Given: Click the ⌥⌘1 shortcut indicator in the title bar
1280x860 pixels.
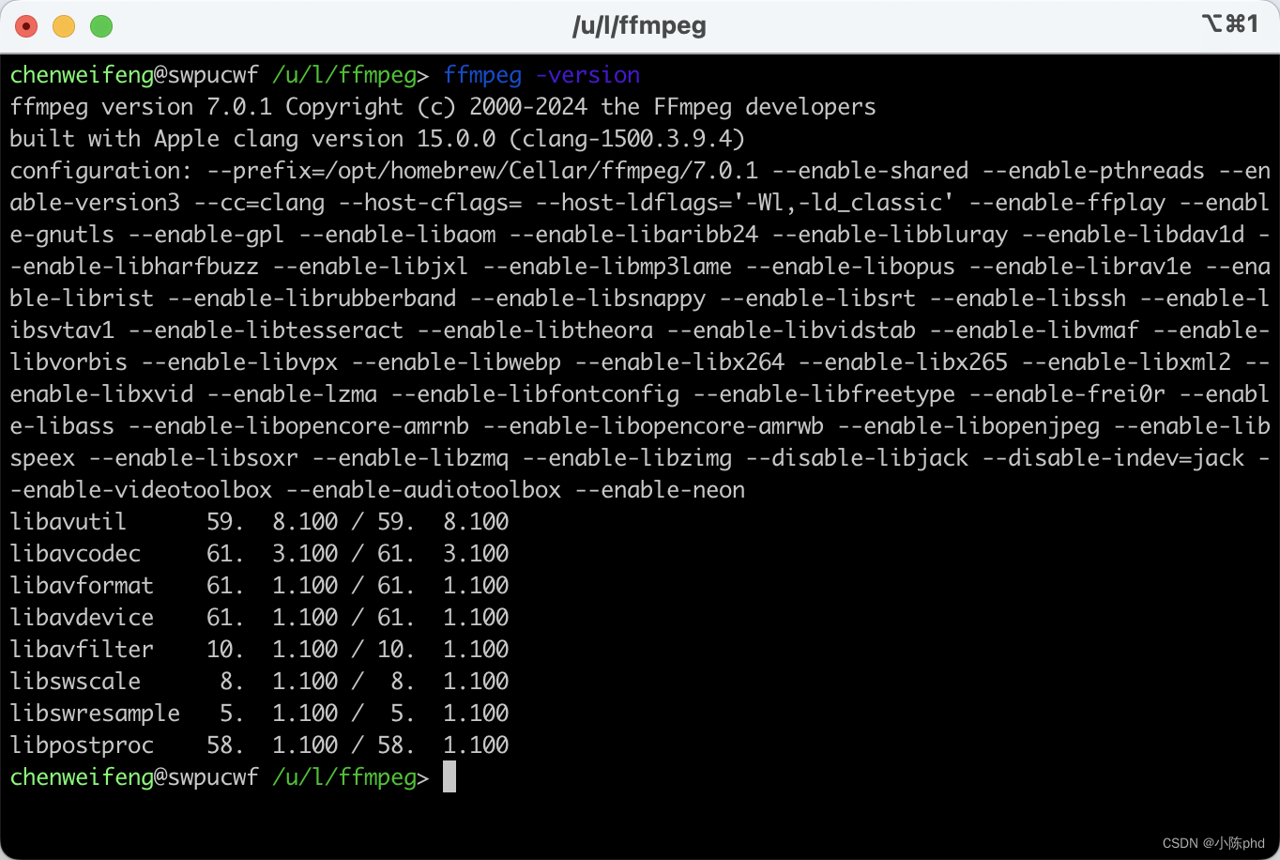Looking at the screenshot, I should (x=1230, y=23).
